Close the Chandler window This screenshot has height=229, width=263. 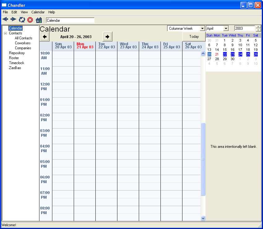[x=258, y=5]
